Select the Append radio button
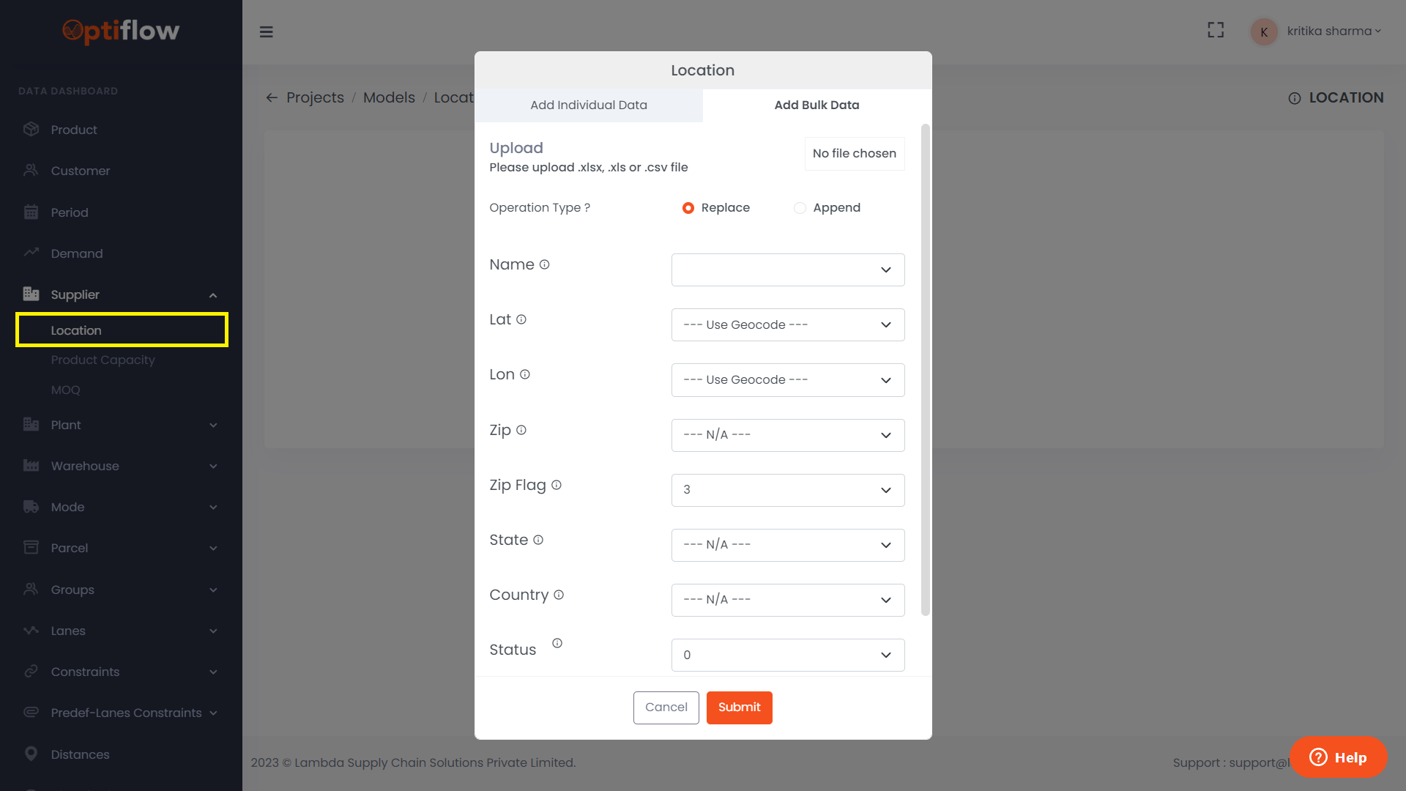 coord(800,208)
